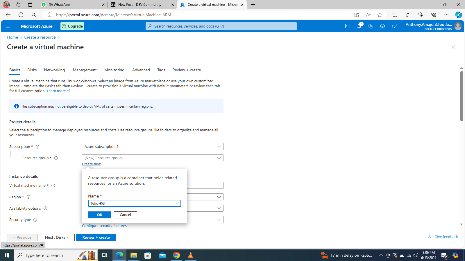Cancel the new resource group popup
The image size is (465, 261).
pyautogui.click(x=125, y=215)
